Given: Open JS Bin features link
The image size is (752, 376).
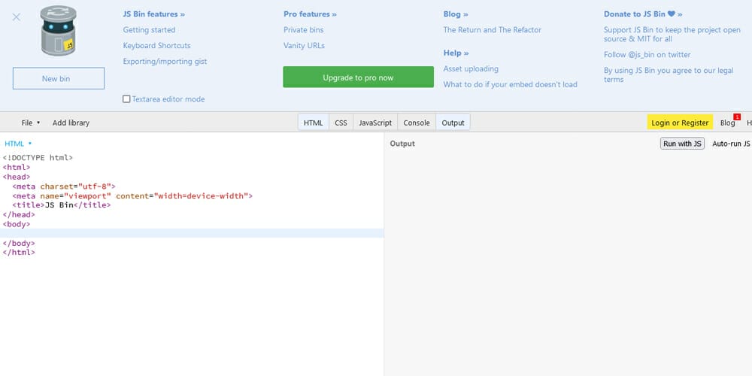Looking at the screenshot, I should (154, 14).
